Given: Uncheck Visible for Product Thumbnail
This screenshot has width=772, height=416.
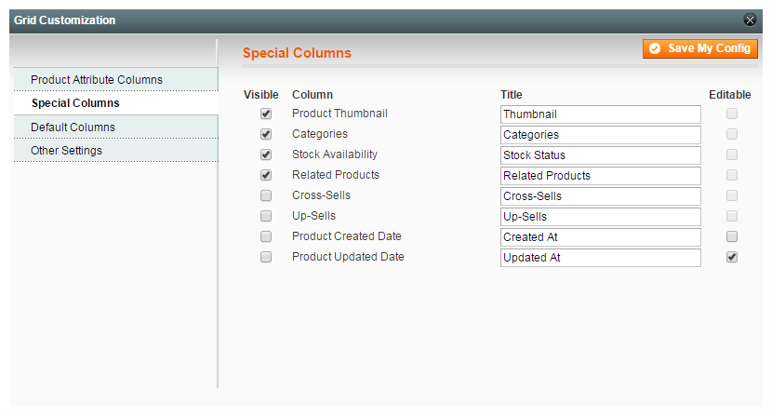Looking at the screenshot, I should point(266,114).
